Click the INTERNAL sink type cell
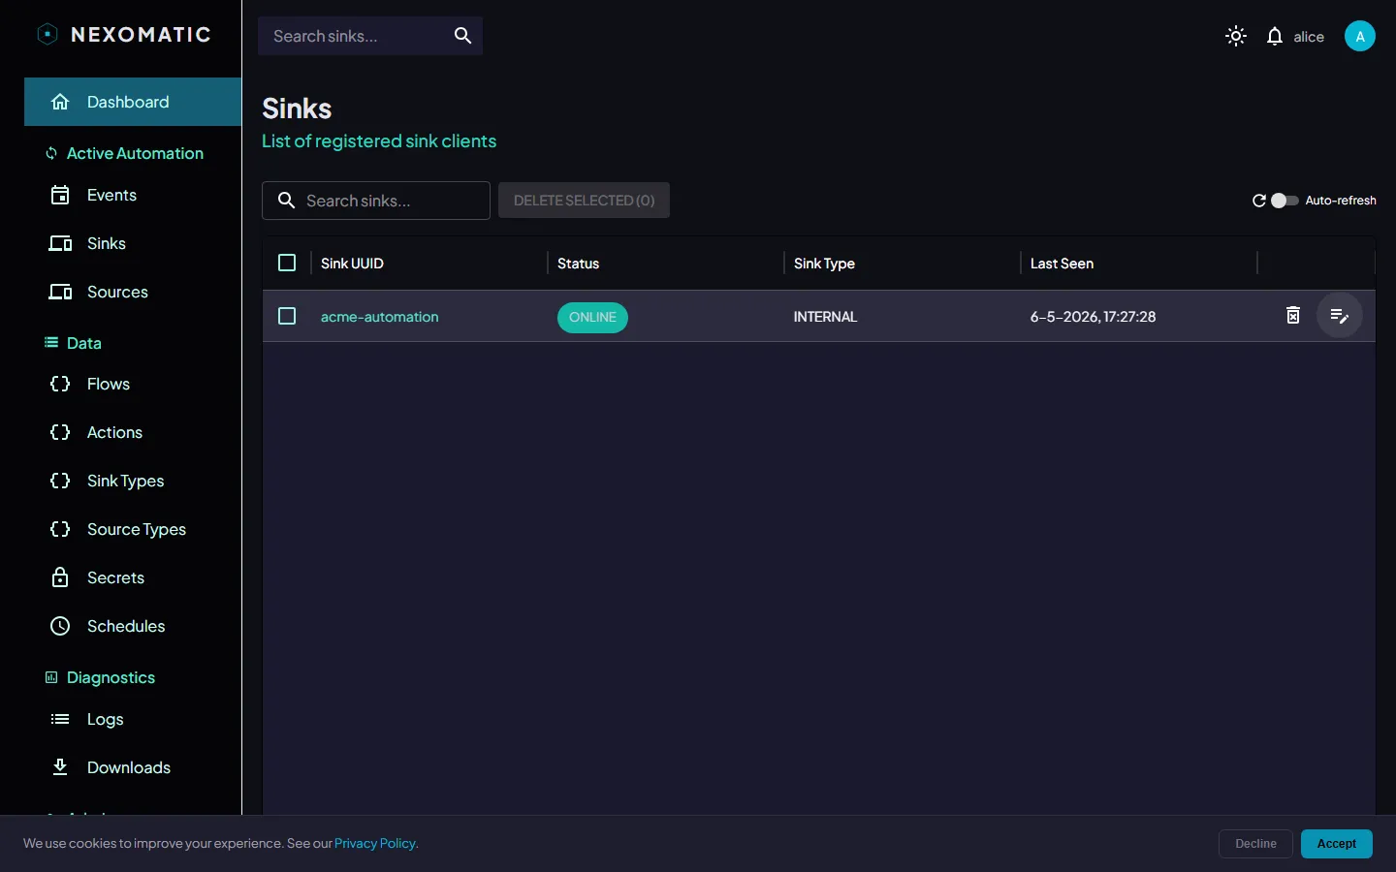Viewport: 1396px width, 872px height. (825, 317)
